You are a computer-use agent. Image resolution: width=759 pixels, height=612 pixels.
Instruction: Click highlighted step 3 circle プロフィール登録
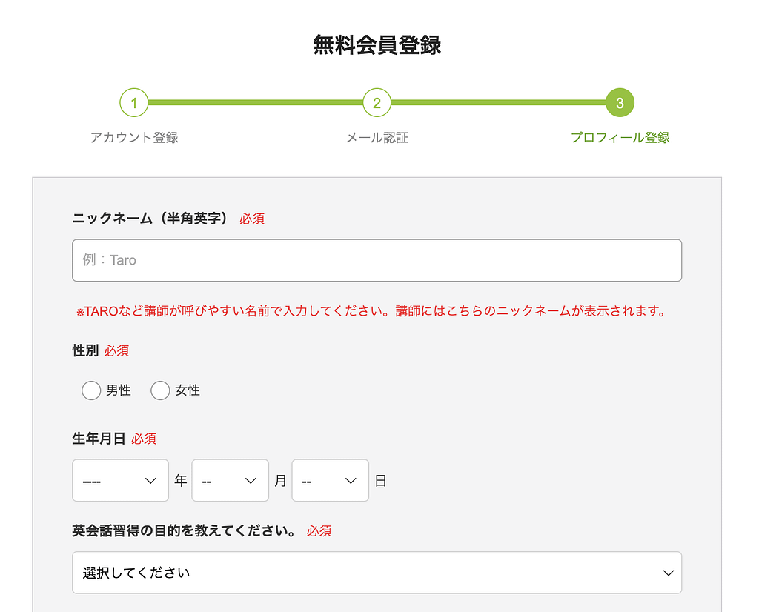point(620,102)
